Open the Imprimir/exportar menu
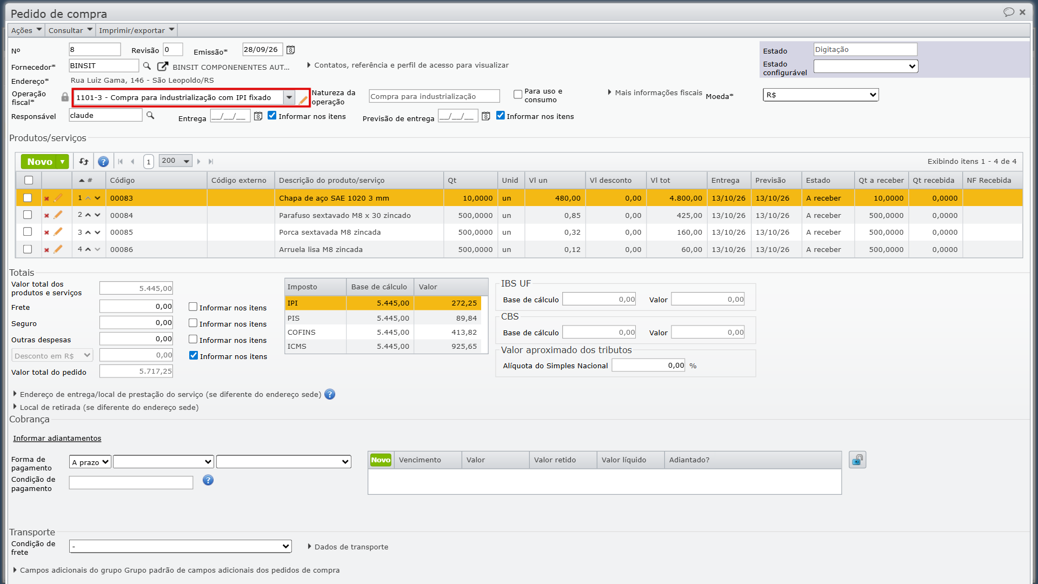The image size is (1038, 584). point(137,30)
